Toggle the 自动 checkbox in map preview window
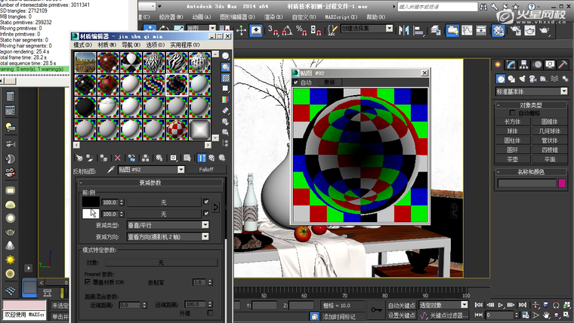The width and height of the screenshot is (574, 323). point(296,82)
